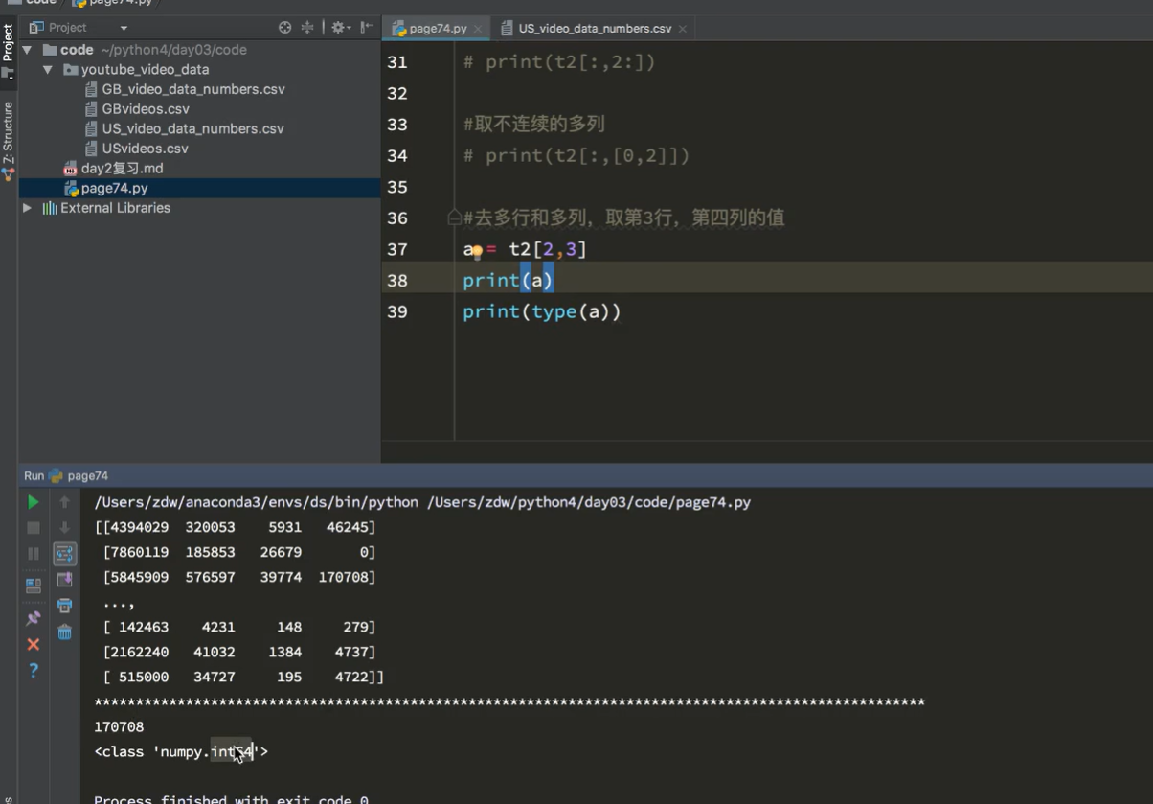Image resolution: width=1153 pixels, height=804 pixels.
Task: Click the Up the stack trace arrow
Action: [65, 502]
